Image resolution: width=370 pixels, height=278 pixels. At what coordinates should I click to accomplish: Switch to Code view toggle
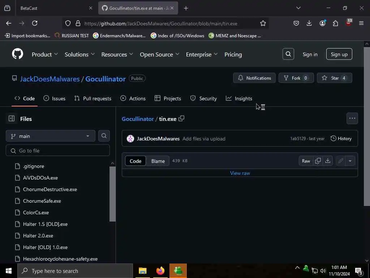pyautogui.click(x=135, y=161)
